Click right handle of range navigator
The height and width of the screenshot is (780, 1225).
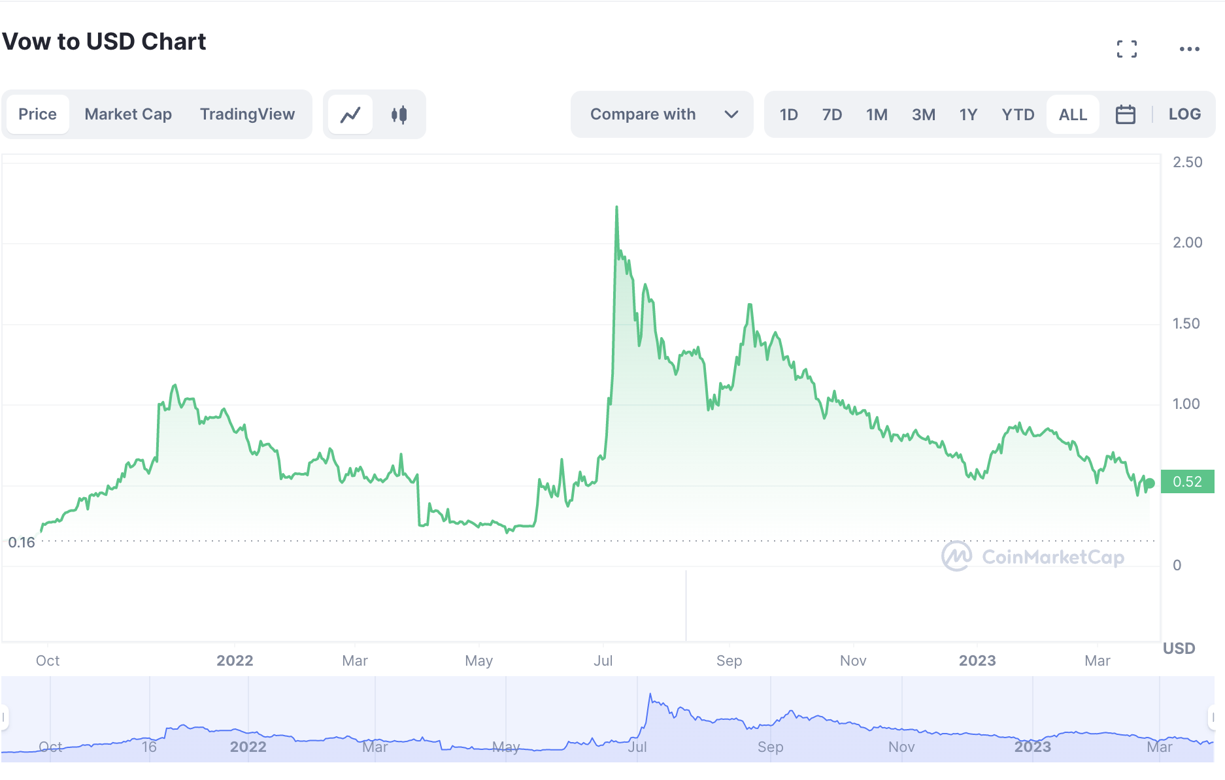pos(1212,717)
